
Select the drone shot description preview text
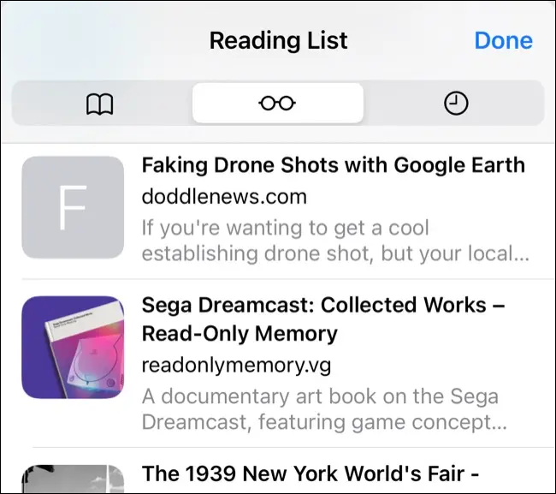[335, 241]
